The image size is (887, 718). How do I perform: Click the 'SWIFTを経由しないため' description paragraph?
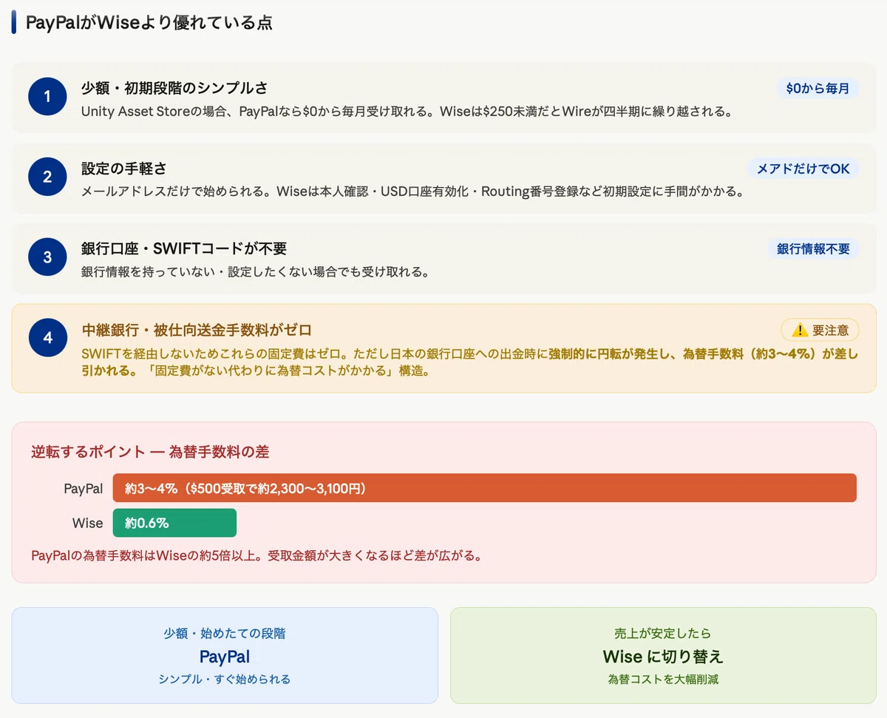click(469, 362)
